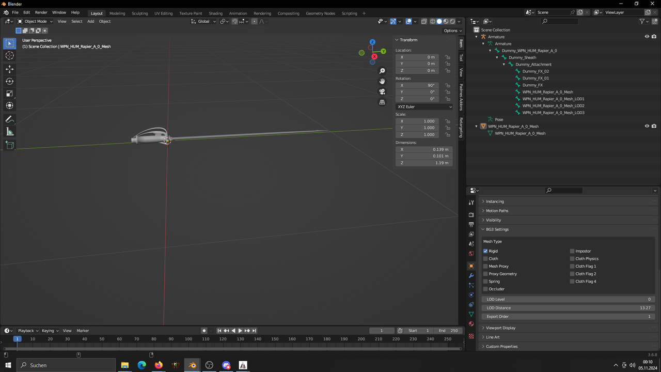This screenshot has height=372, width=661.
Task: Open the Render menu
Action: [x=41, y=12]
